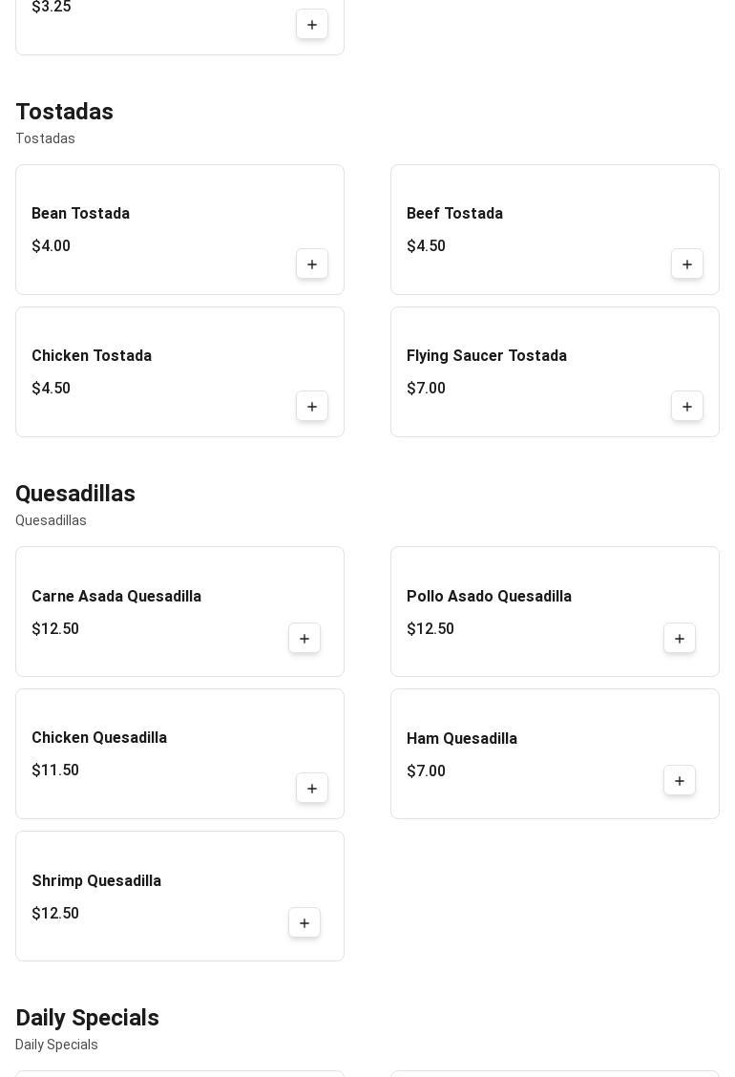Add Ham Quesadilla using the plus icon
735x1077 pixels.
tap(680, 781)
